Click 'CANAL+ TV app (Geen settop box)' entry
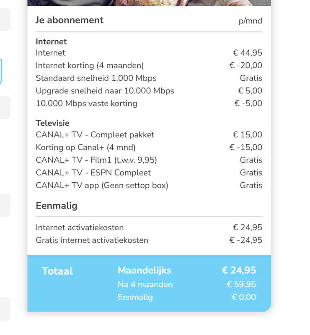 click(x=101, y=185)
